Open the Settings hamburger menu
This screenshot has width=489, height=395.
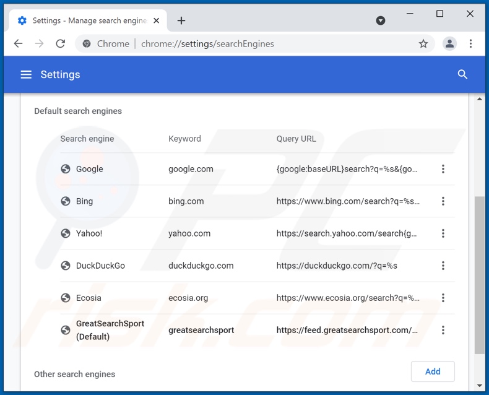click(x=26, y=74)
